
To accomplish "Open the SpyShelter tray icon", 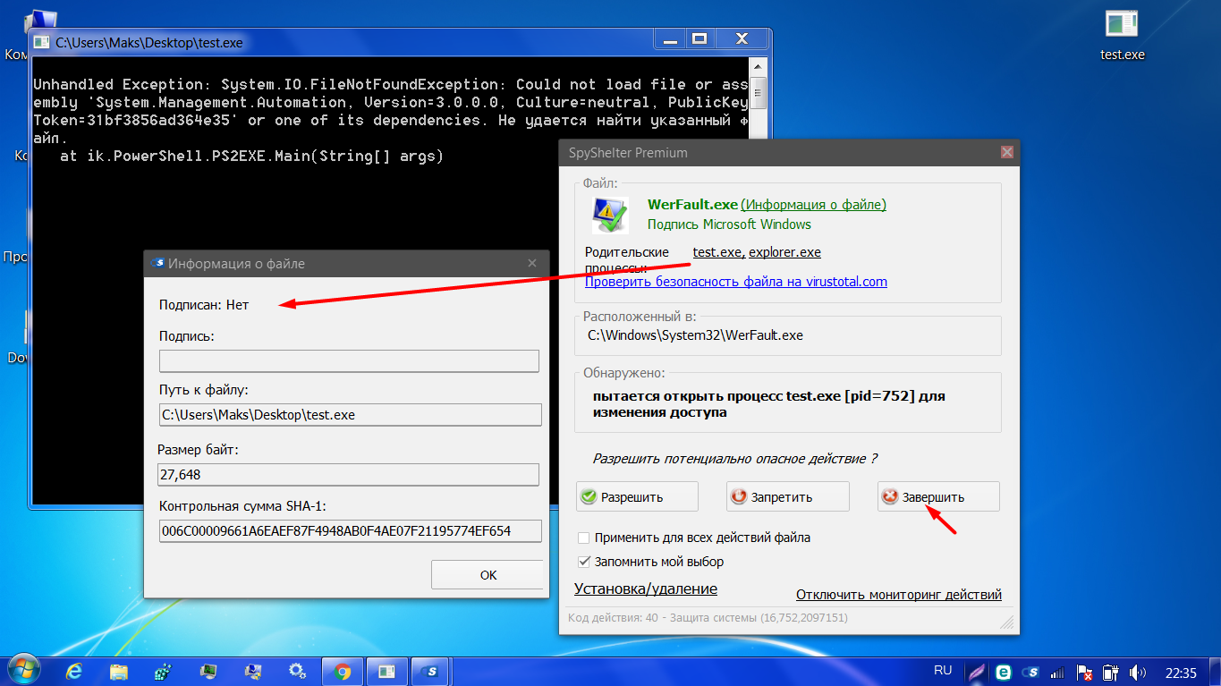I will [1030, 672].
